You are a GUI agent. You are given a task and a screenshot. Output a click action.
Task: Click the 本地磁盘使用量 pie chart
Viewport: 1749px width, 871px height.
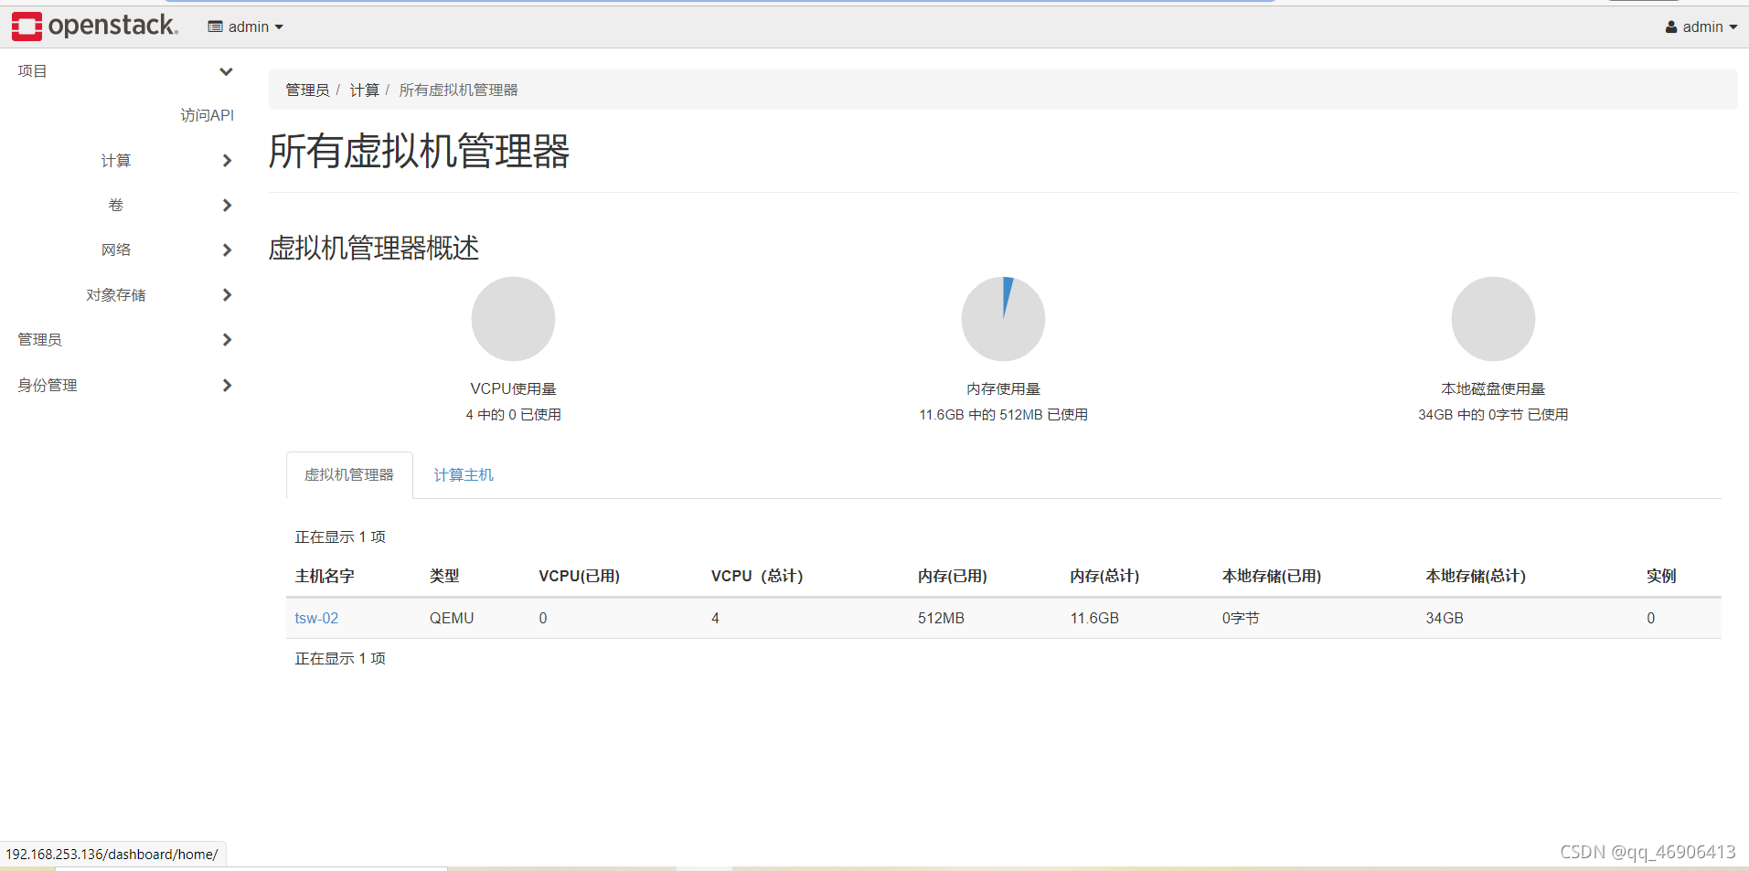point(1492,319)
